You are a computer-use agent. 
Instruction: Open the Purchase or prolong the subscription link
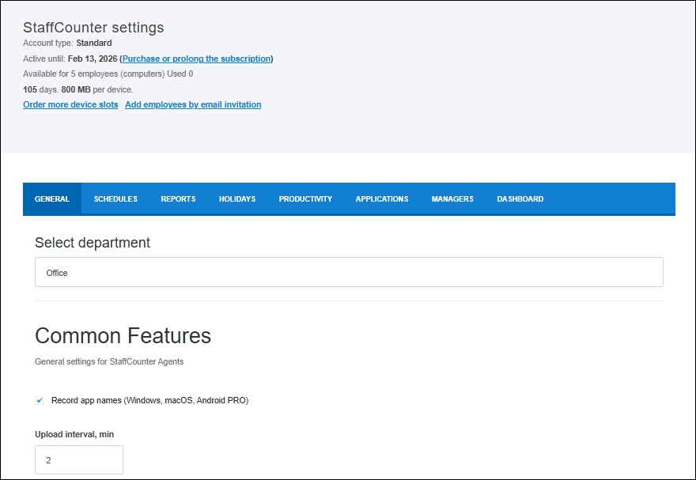196,59
